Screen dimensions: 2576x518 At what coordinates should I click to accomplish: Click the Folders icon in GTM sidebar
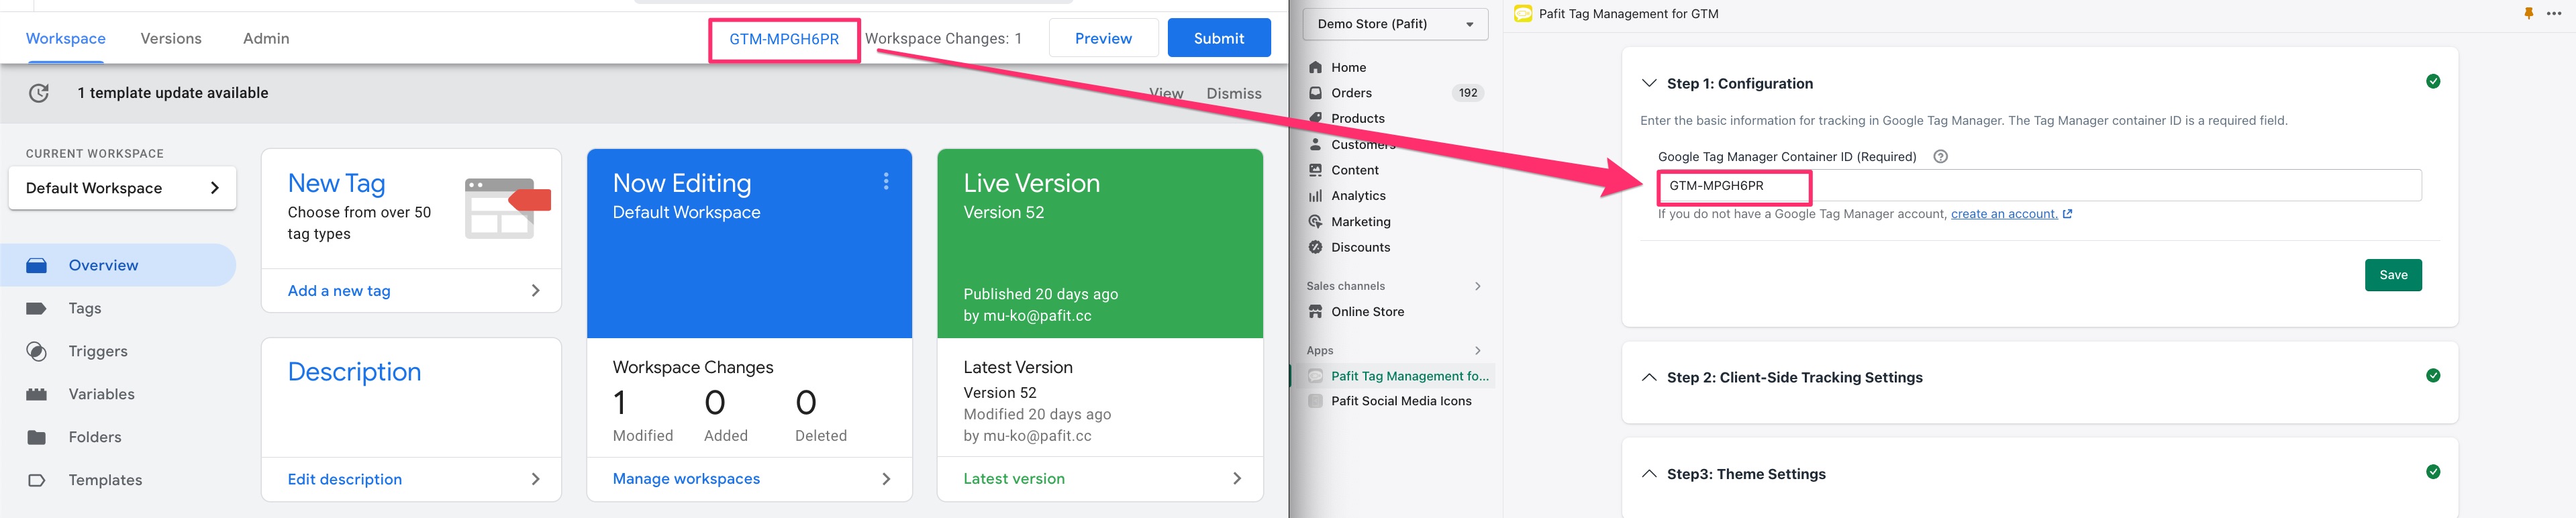(37, 438)
